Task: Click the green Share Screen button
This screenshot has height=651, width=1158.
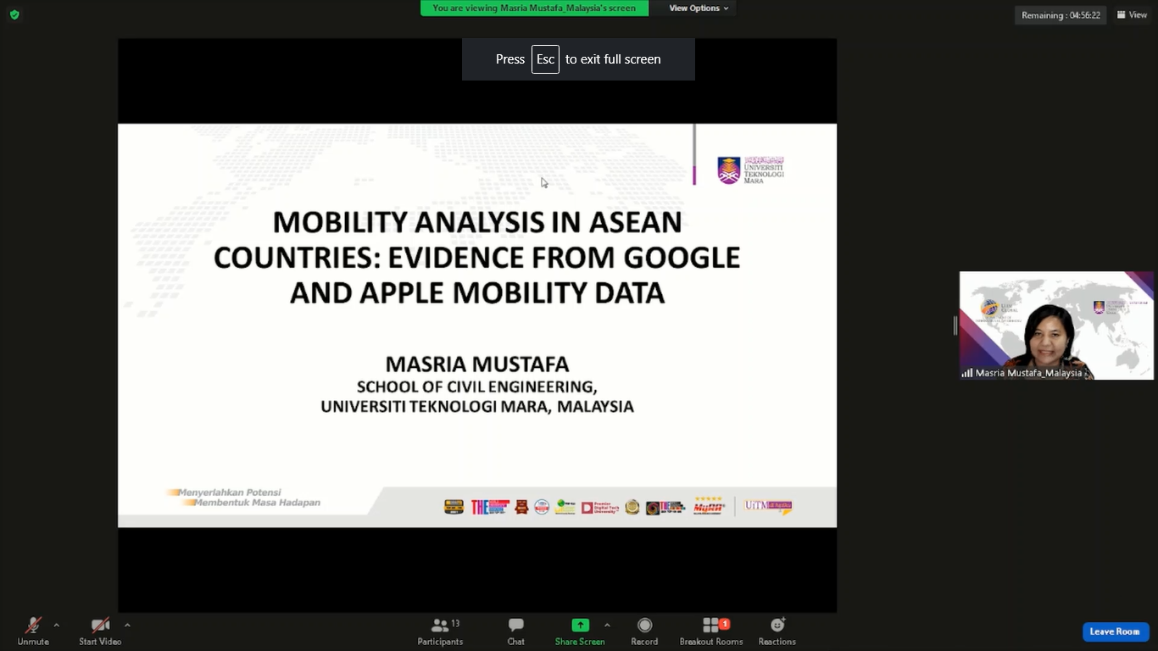Action: point(580,632)
